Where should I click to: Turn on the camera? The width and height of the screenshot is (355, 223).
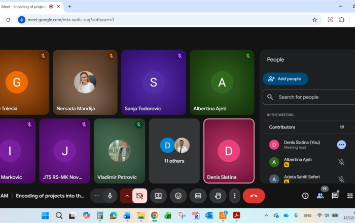pos(139,196)
